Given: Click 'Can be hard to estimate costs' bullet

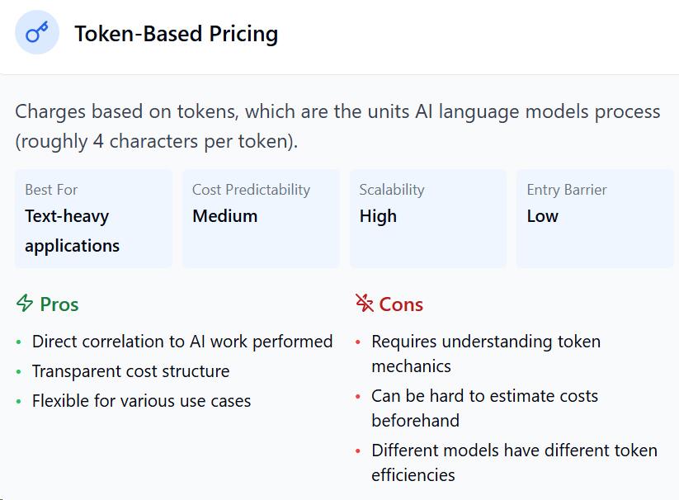Looking at the screenshot, I should (x=484, y=408).
